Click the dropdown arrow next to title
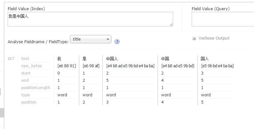The height and width of the screenshot is (129, 254). pyautogui.click(x=108, y=39)
